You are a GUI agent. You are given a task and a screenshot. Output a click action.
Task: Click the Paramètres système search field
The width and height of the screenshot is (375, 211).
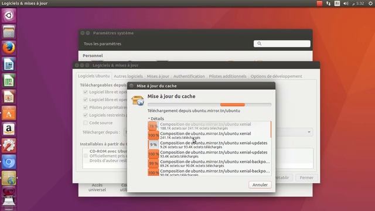click(x=282, y=43)
